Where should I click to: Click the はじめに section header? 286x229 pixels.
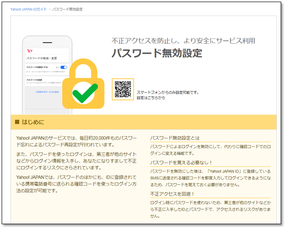click(144, 122)
